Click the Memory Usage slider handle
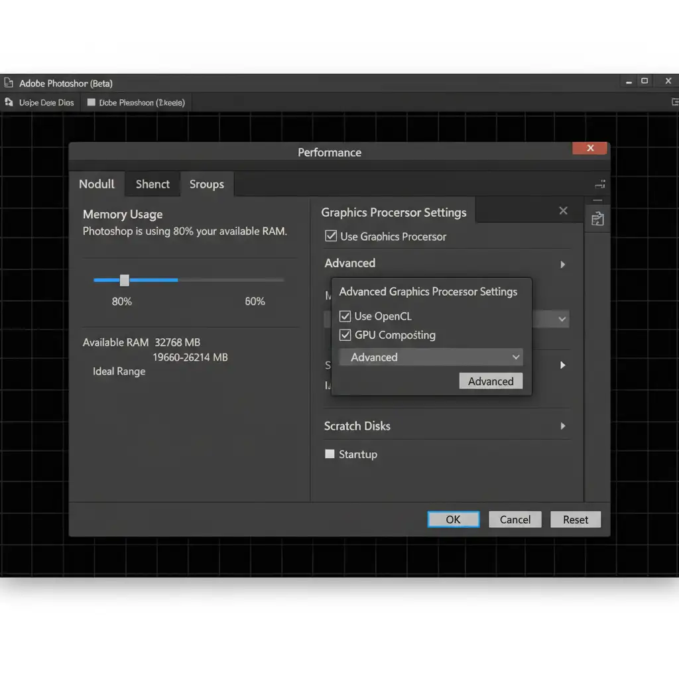Image resolution: width=679 pixels, height=679 pixels. pyautogui.click(x=124, y=280)
